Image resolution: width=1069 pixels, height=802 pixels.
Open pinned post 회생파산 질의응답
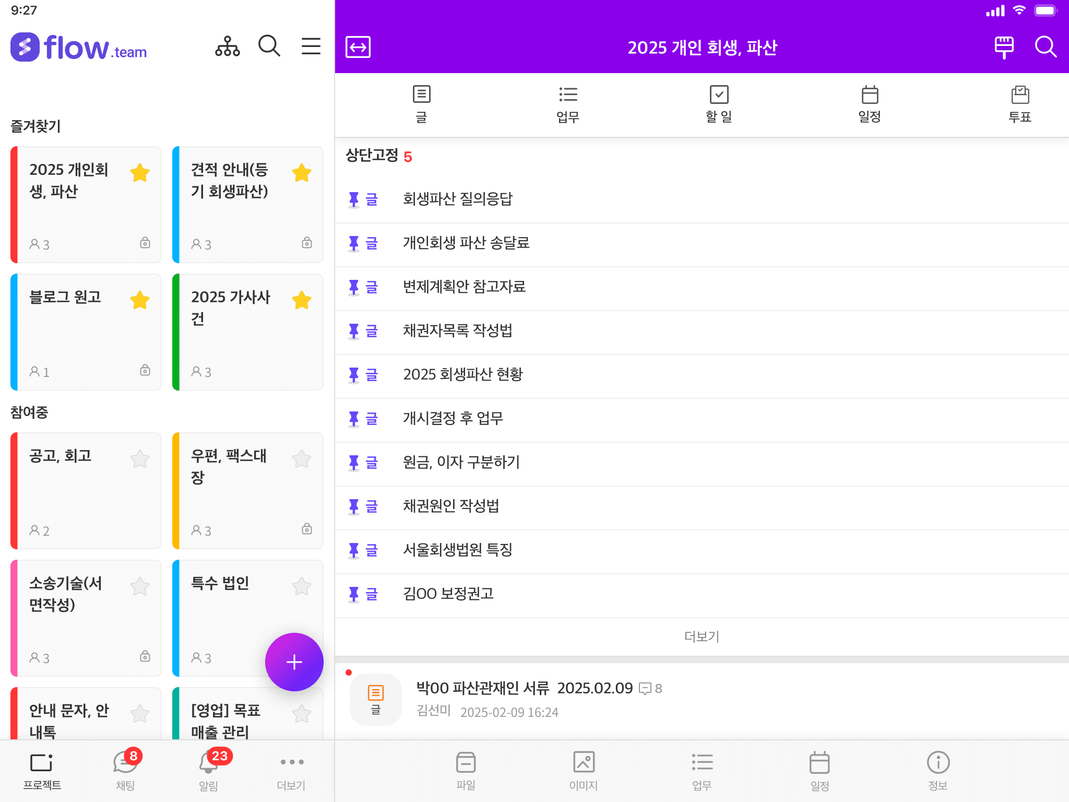click(x=457, y=199)
